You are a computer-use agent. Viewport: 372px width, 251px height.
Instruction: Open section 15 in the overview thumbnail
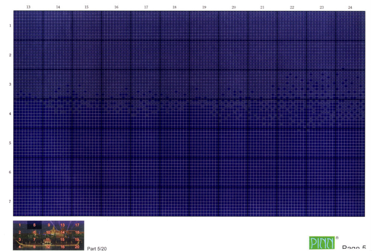click(x=63, y=239)
